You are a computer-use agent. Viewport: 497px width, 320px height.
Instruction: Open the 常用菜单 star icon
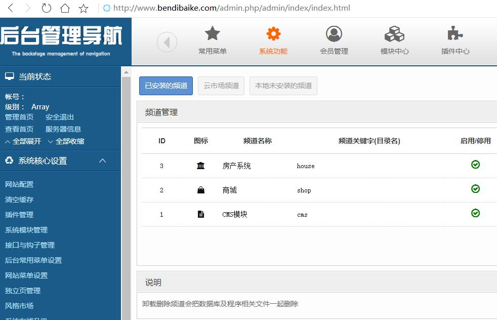click(x=213, y=34)
